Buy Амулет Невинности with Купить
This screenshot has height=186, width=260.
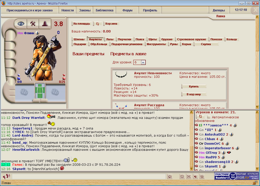194,86
